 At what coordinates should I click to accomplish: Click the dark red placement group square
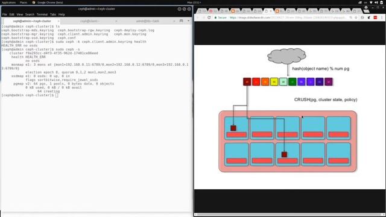pos(247,82)
